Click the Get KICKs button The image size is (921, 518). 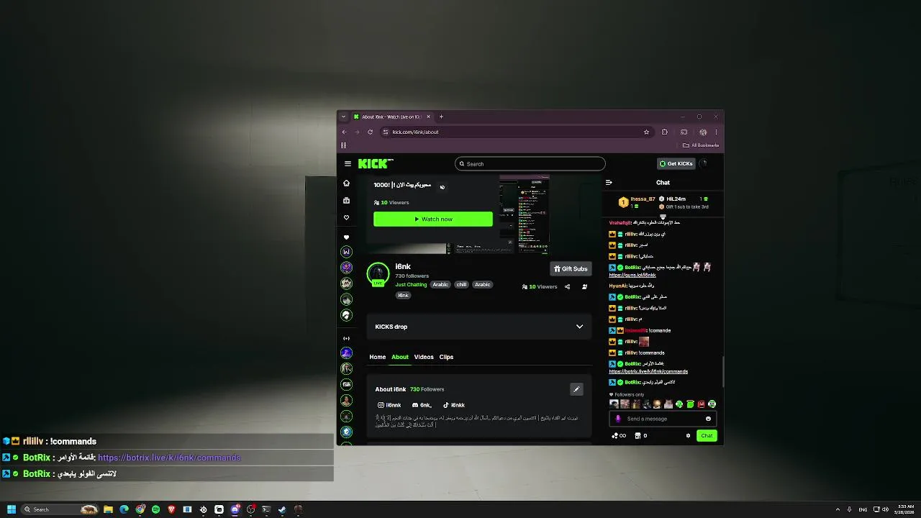[676, 163]
